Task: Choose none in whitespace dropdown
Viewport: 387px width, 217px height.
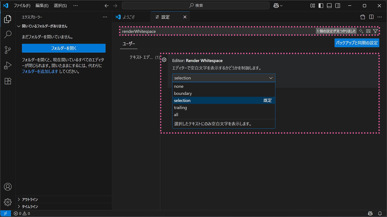Action: pos(224,86)
